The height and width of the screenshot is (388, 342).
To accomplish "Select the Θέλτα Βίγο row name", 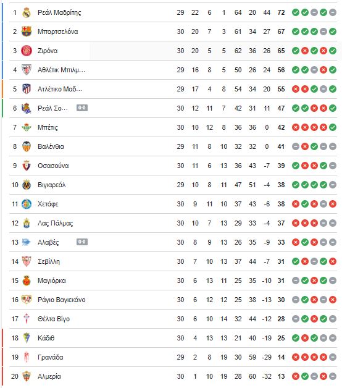I will (54, 319).
